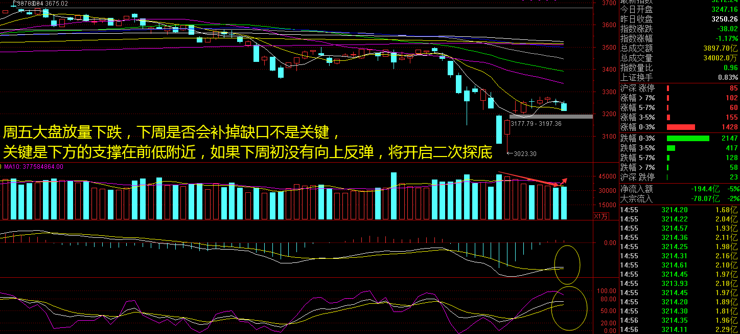740x334 pixels.
Task: Click the 今日开盘 label
Action: [x=636, y=9]
